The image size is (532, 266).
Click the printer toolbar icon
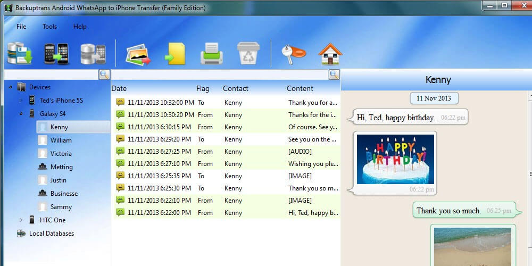[212, 54]
